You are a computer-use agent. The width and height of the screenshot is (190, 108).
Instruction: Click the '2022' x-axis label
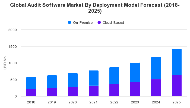pos(114,102)
